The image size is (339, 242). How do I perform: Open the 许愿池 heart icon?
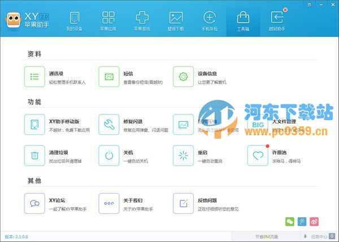click(x=258, y=156)
